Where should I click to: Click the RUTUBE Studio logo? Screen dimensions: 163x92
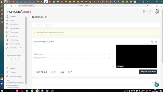coord(19,12)
